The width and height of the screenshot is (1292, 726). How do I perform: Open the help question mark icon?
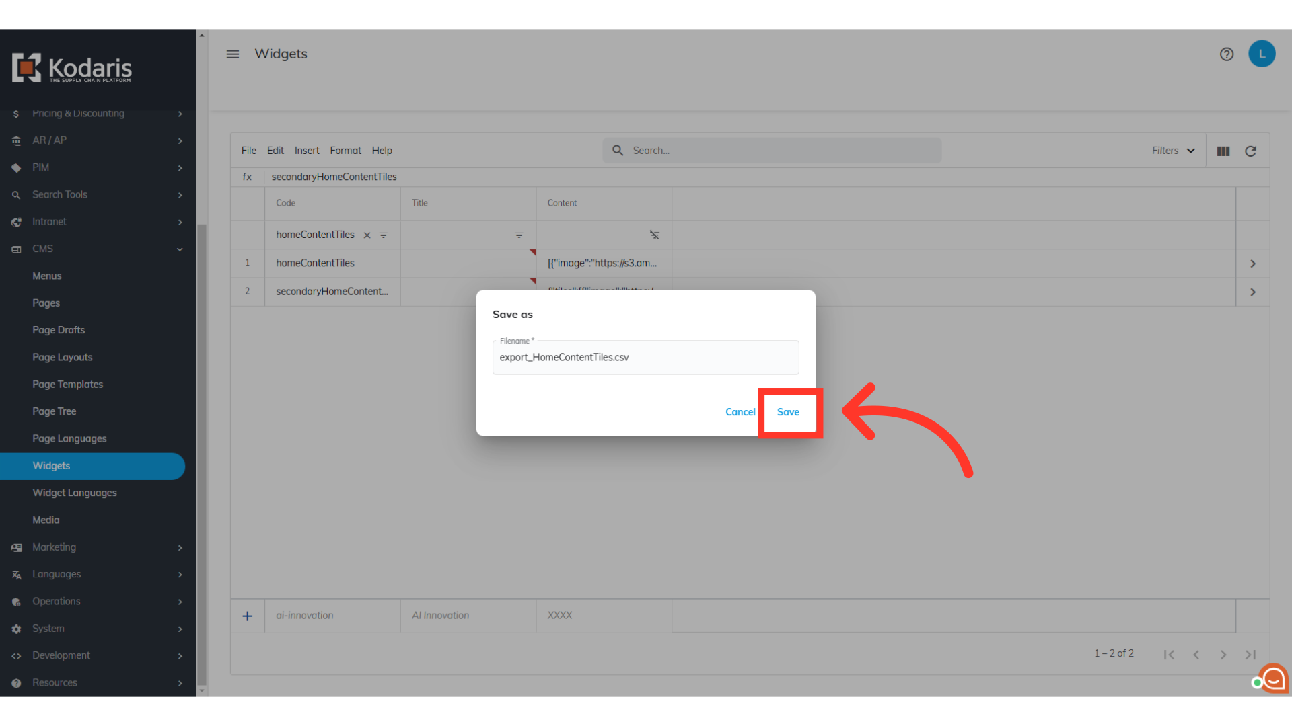tap(1226, 54)
